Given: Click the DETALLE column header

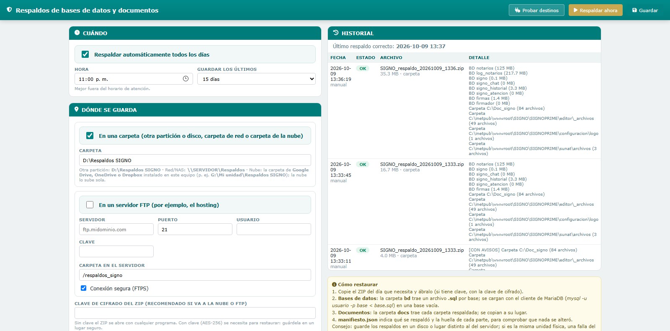Looking at the screenshot, I should [479, 58].
